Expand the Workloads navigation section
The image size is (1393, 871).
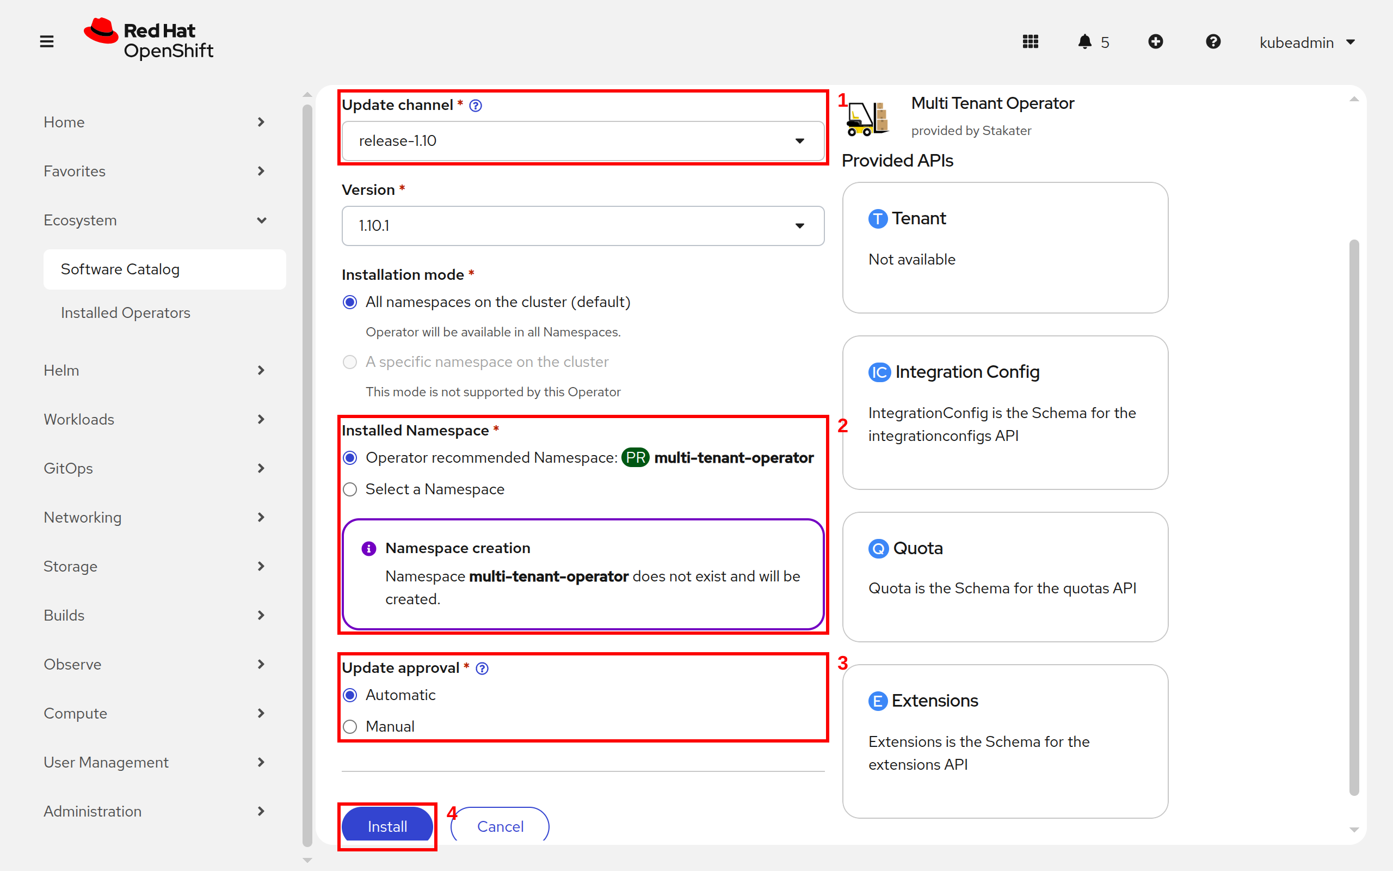pyautogui.click(x=156, y=419)
